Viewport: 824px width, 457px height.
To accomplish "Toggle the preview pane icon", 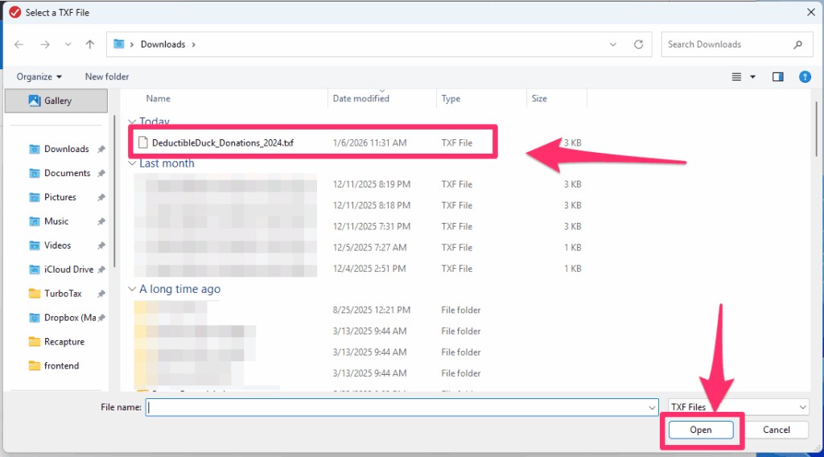I will click(x=777, y=76).
